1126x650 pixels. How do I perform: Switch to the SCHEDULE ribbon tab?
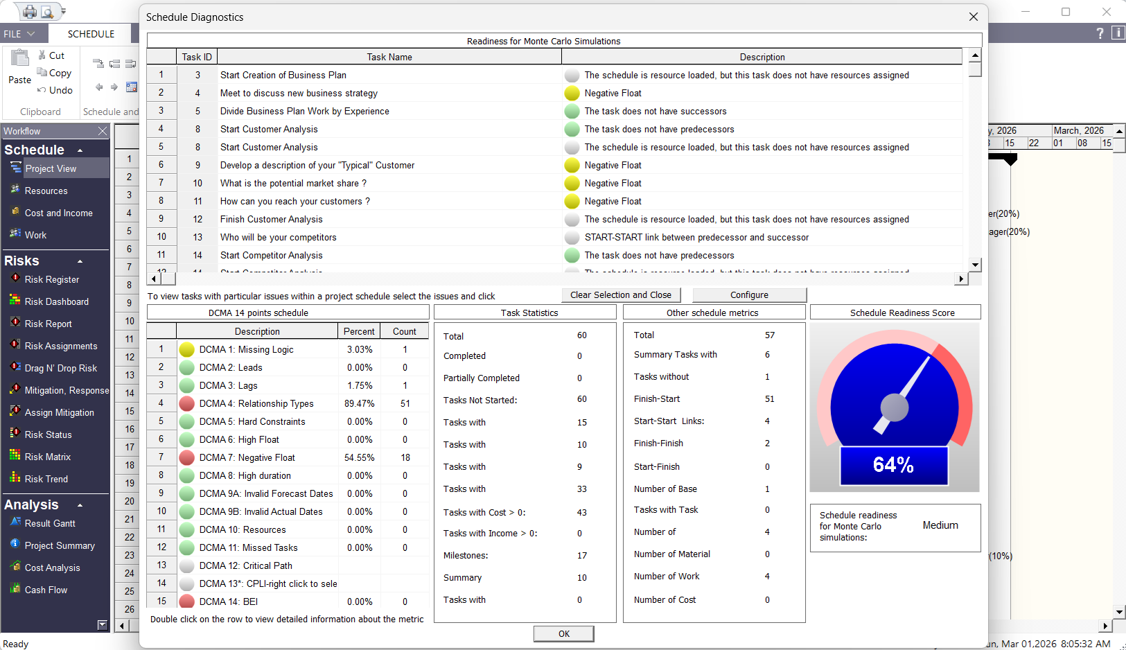[92, 33]
